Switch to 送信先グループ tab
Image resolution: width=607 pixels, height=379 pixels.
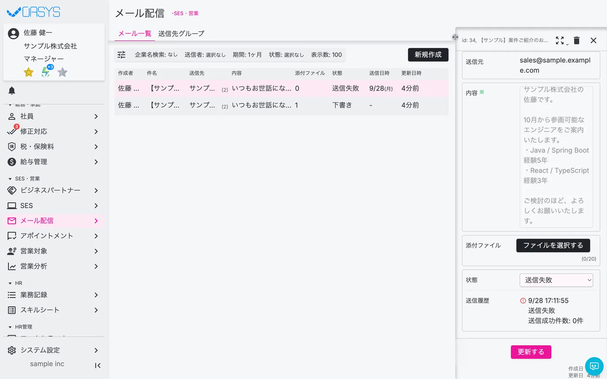pyautogui.click(x=181, y=34)
